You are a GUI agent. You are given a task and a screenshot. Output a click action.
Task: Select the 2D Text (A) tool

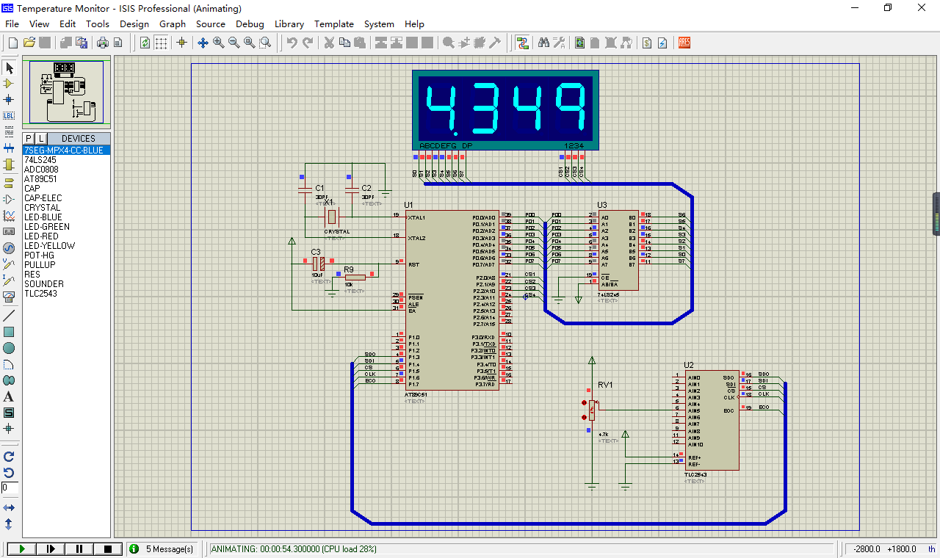[10, 396]
